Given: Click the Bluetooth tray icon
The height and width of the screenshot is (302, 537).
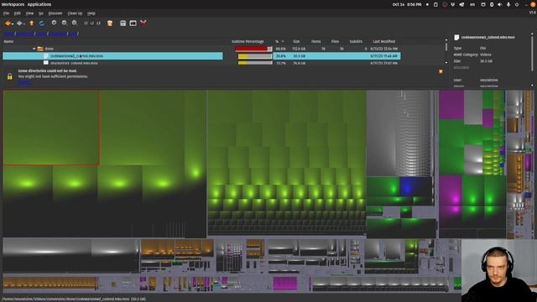Looking at the screenshot, I should (x=492, y=4).
